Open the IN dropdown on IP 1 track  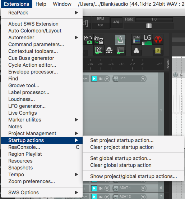107,79
